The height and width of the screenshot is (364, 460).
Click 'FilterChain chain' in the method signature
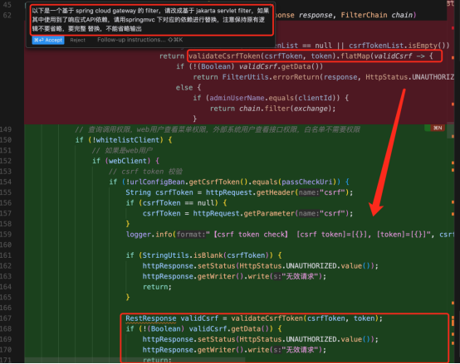pos(377,15)
